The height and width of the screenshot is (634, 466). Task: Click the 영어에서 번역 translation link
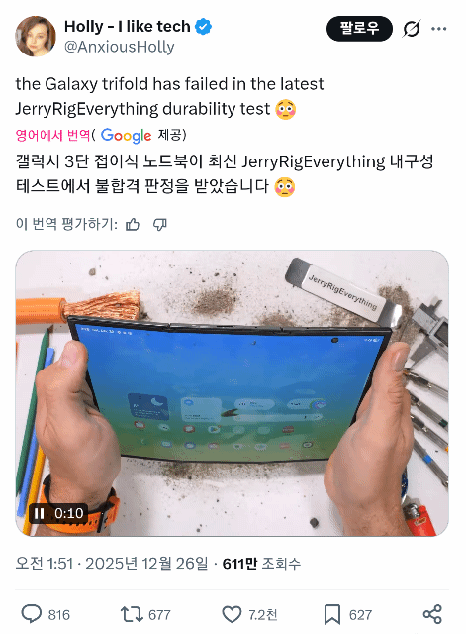52,135
